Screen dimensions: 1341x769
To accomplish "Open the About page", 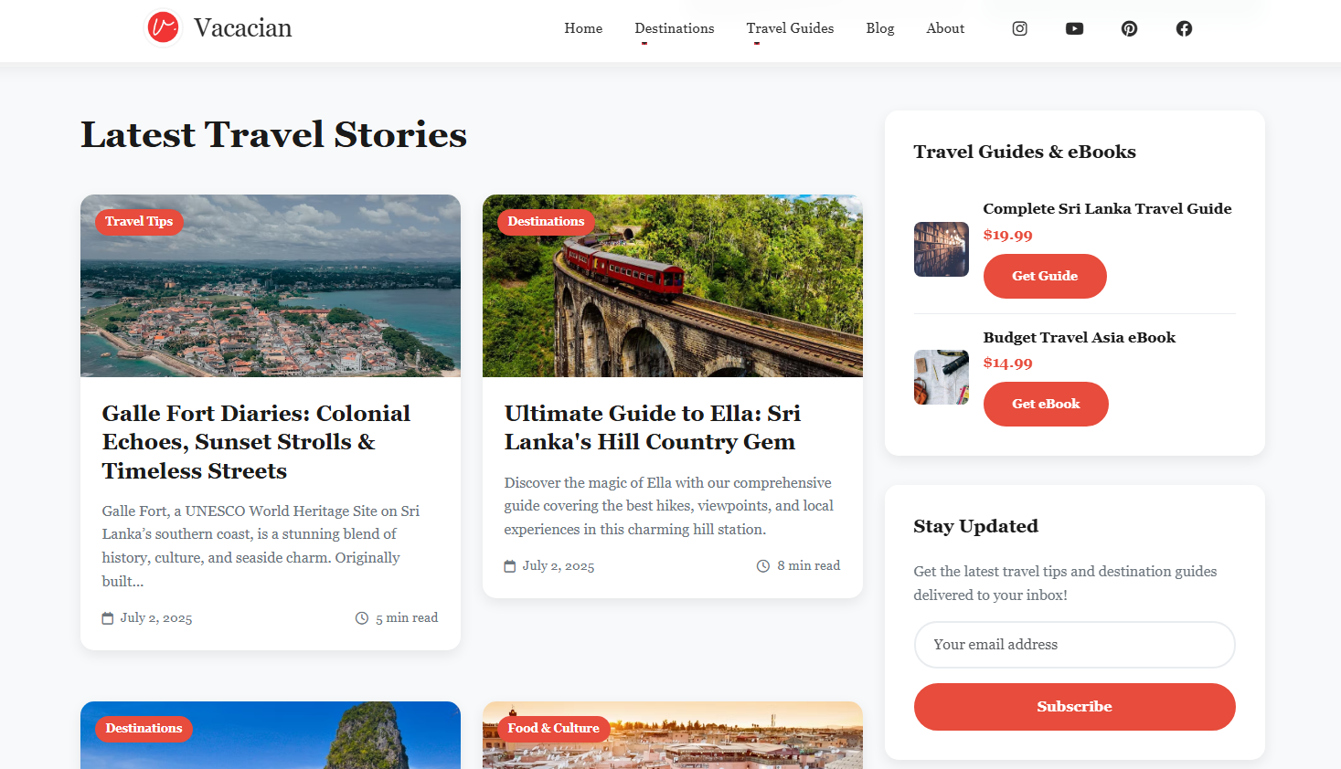I will pos(945,28).
